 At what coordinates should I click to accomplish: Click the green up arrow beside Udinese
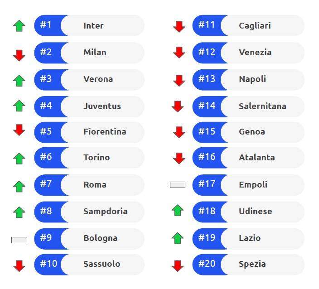point(178,210)
